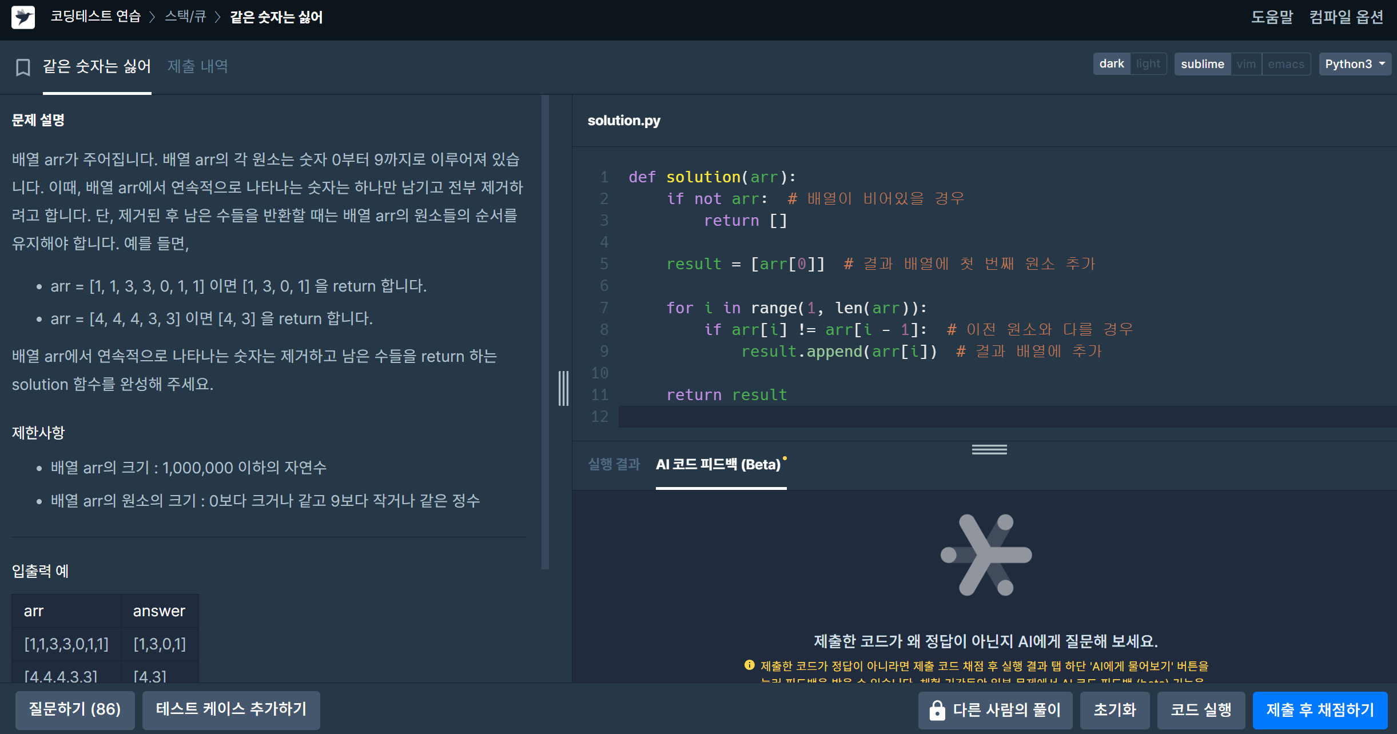Click the lock icon on 다른 사람의 풀이
This screenshot has height=734, width=1397.
(x=937, y=710)
